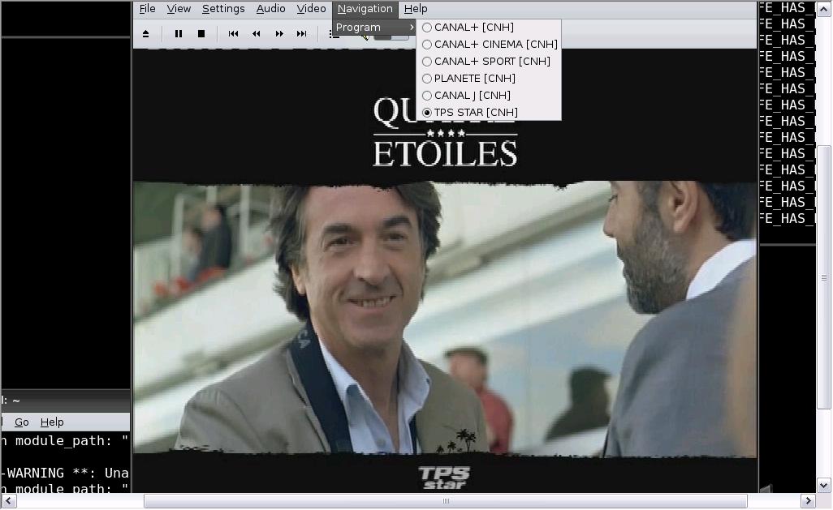833x510 pixels.
Task: Open the Video menu
Action: coord(311,8)
